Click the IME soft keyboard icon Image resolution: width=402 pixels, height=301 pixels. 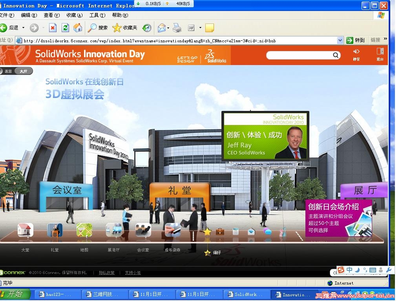373,270
